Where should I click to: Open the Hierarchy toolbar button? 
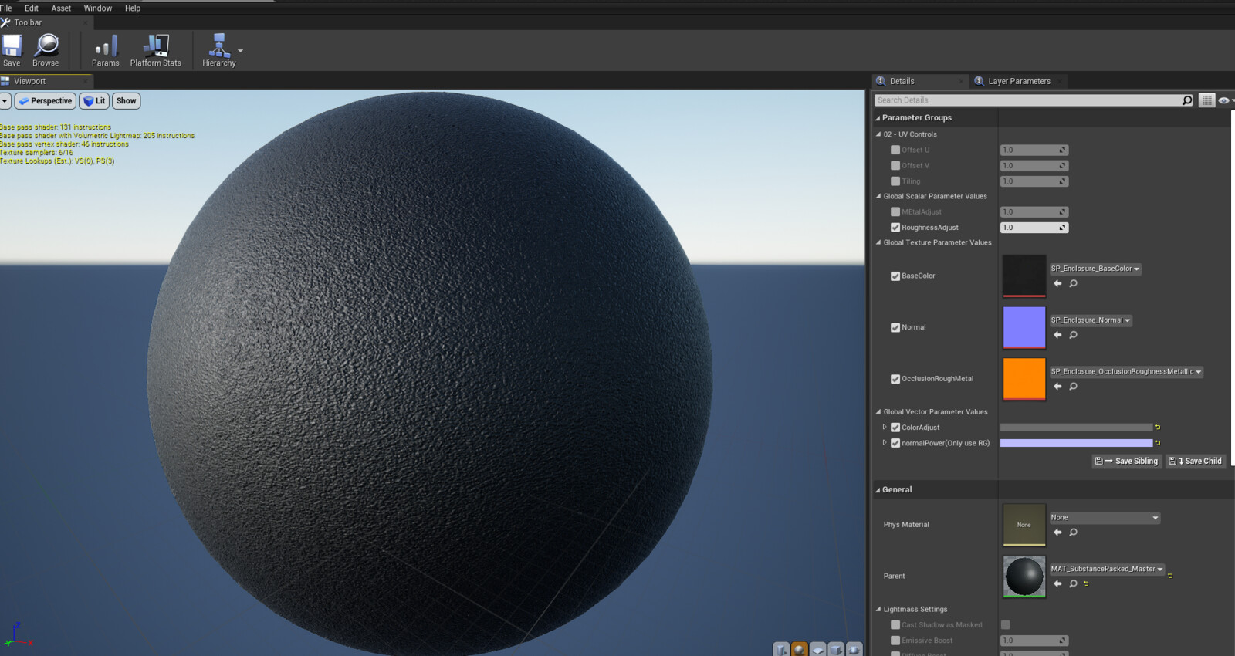click(x=219, y=50)
